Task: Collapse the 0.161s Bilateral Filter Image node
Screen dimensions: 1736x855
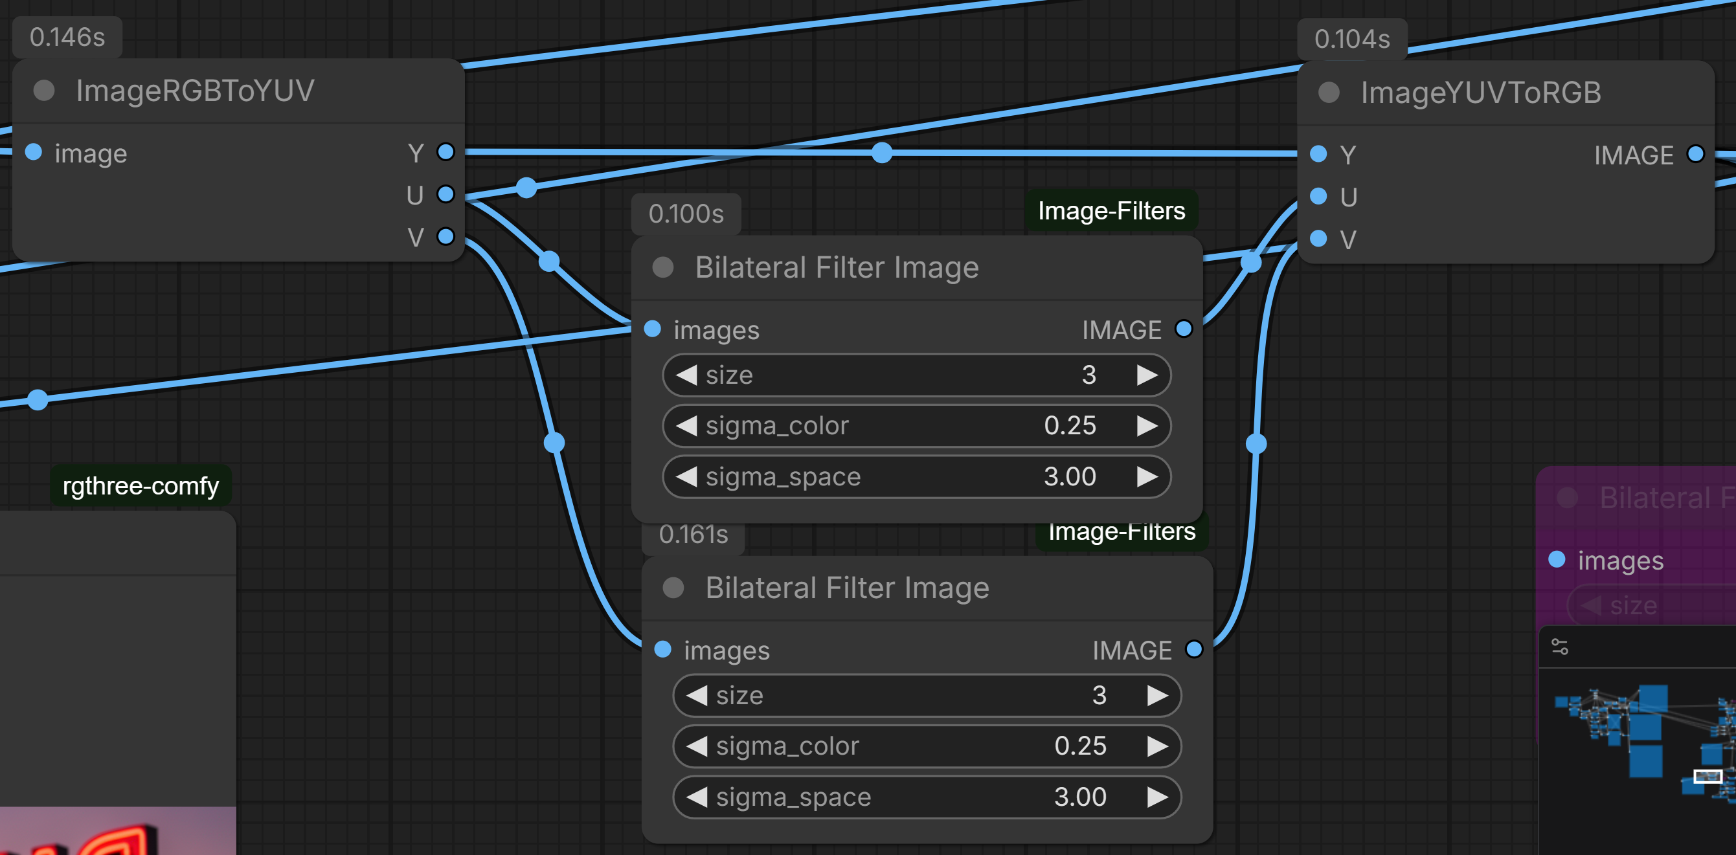Action: point(673,588)
